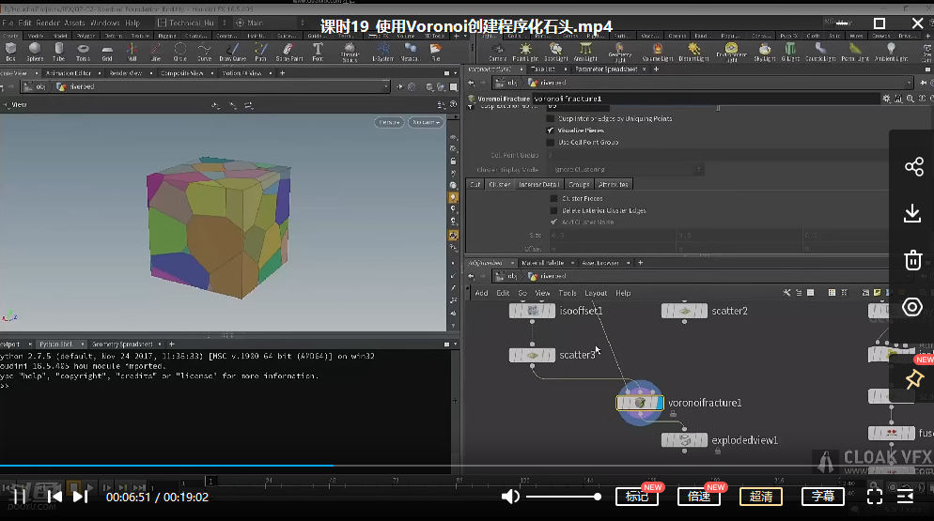Toggle fullscreen video mode
This screenshot has height=521, width=934.
(874, 496)
